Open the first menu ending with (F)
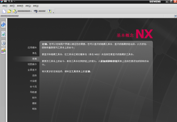177x122 pixels. (x=5, y=6)
